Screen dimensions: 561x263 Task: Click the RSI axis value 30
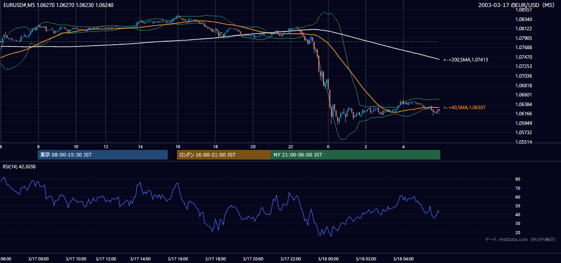click(518, 224)
